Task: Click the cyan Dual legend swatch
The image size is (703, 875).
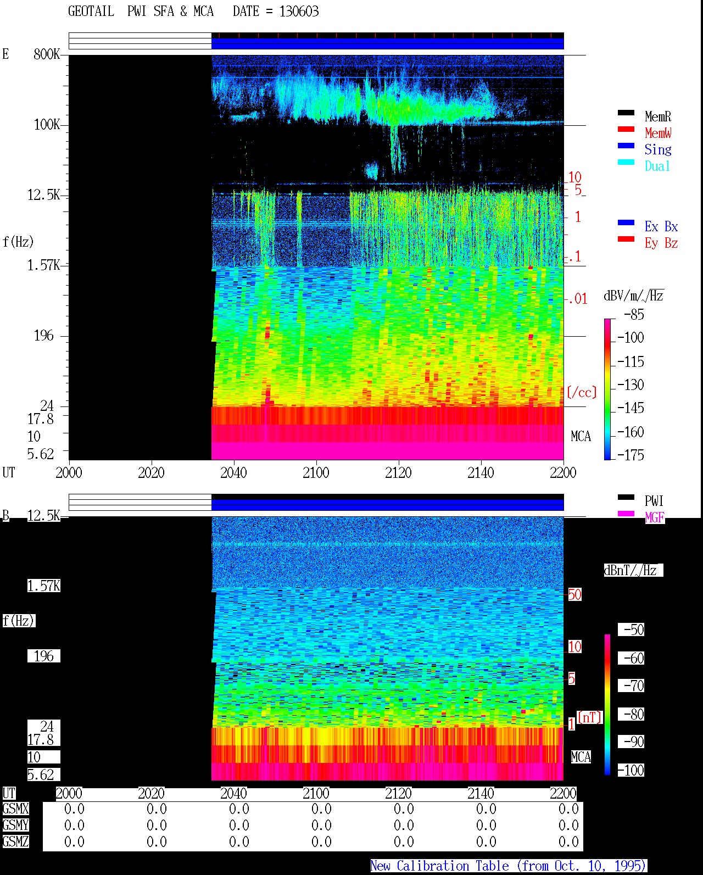Action: point(626,163)
